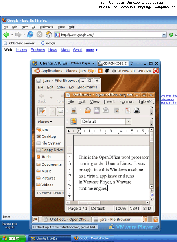177x242 pixels.
Task: Click the Open folder icon in OpenOffice
Action: tap(88, 110)
